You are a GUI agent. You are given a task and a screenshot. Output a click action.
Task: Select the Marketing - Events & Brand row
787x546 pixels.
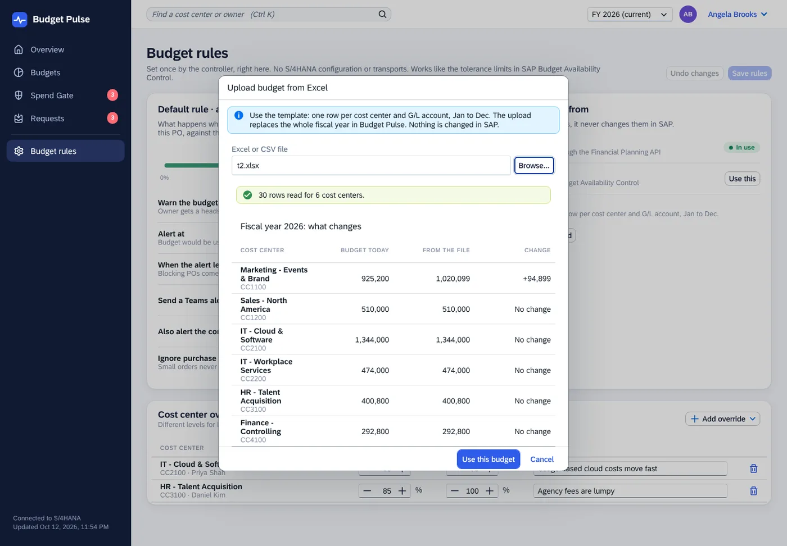tap(393, 279)
